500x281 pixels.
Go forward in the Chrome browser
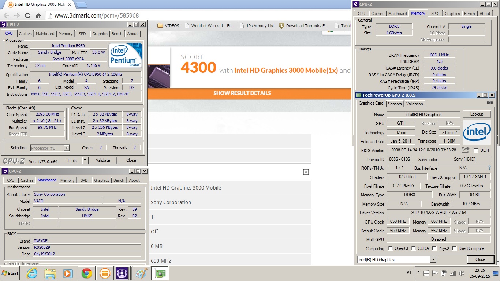click(17, 15)
